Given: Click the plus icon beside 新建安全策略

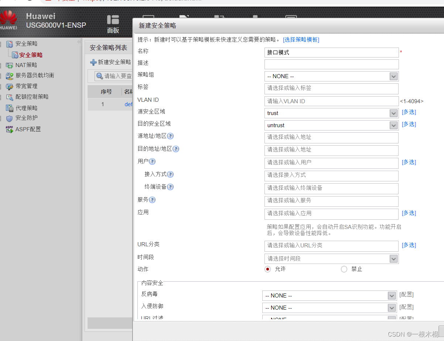Looking at the screenshot, I should coord(93,62).
